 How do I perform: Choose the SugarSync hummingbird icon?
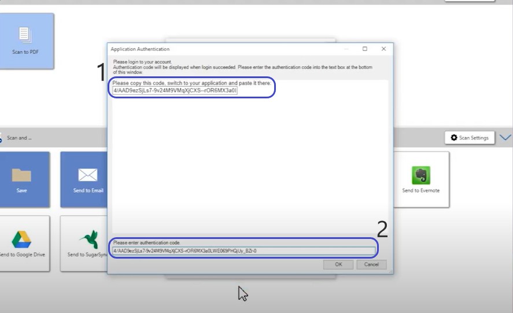pos(88,239)
